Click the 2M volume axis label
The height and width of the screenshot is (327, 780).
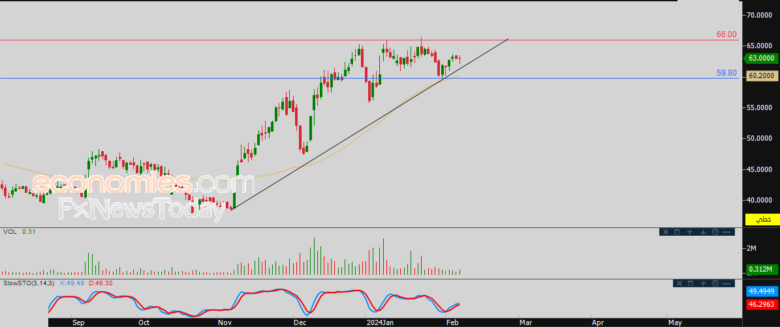coord(752,248)
